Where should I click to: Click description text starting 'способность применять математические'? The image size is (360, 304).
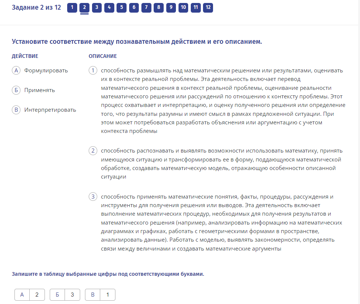[222, 222]
